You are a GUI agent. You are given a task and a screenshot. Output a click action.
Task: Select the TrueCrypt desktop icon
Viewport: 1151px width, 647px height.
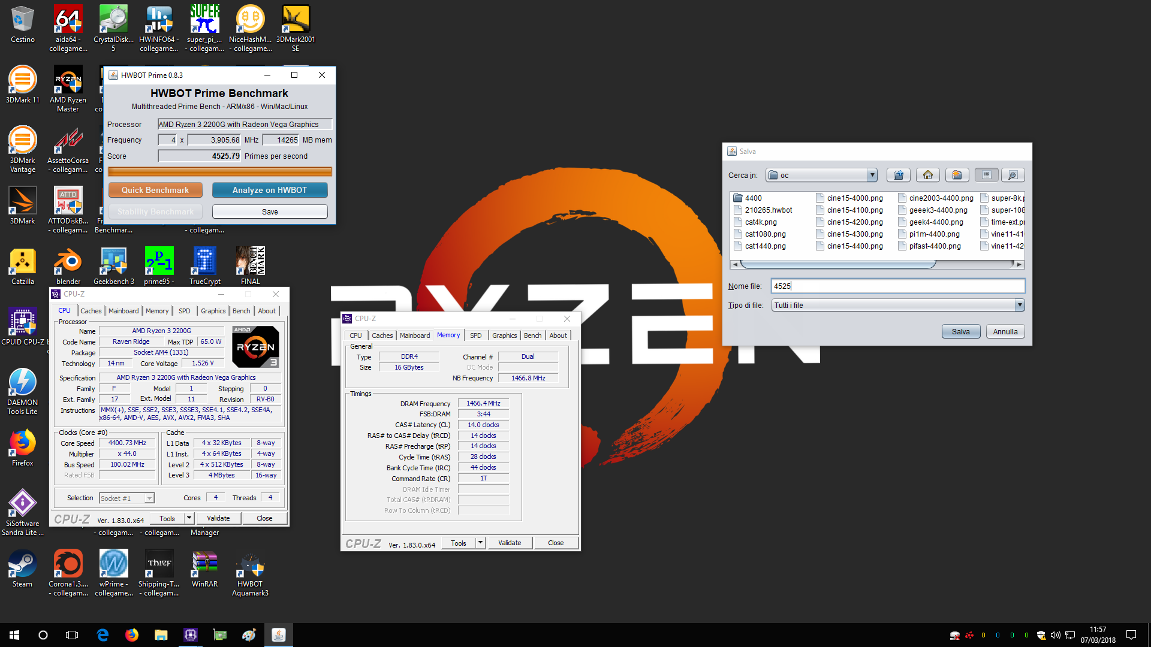[204, 267]
